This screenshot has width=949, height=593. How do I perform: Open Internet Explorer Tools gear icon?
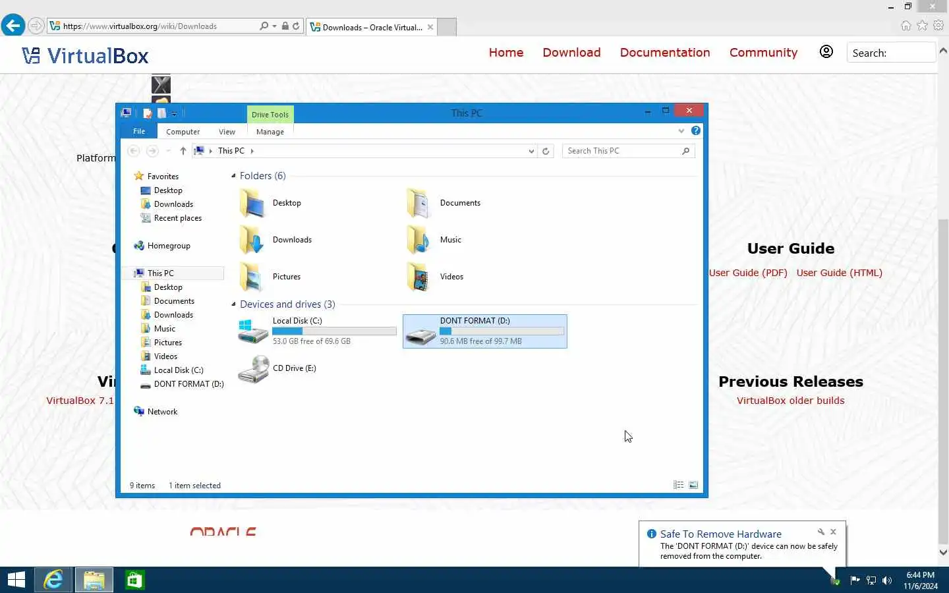938,25
